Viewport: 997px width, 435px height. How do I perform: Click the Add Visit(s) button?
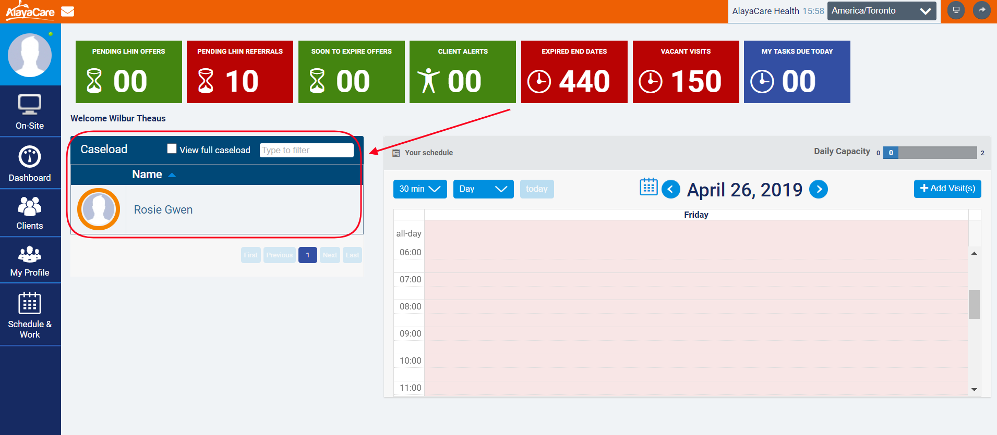947,189
